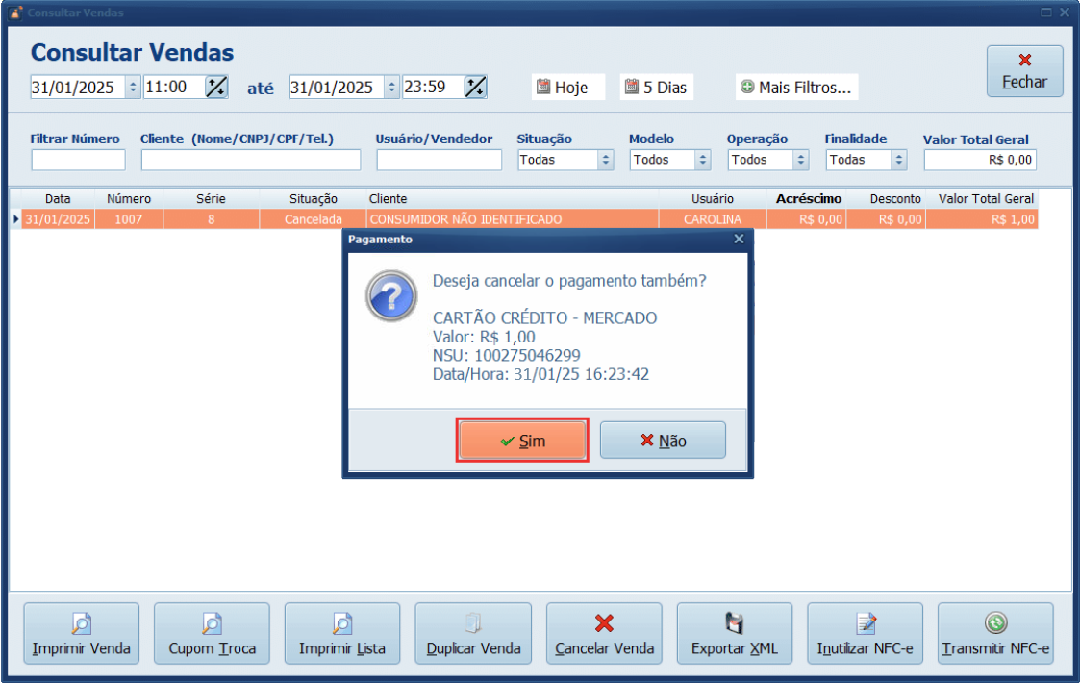Click the Imprimir Venda magnifier icon
Viewport: 1080px width, 684px height.
click(82, 624)
